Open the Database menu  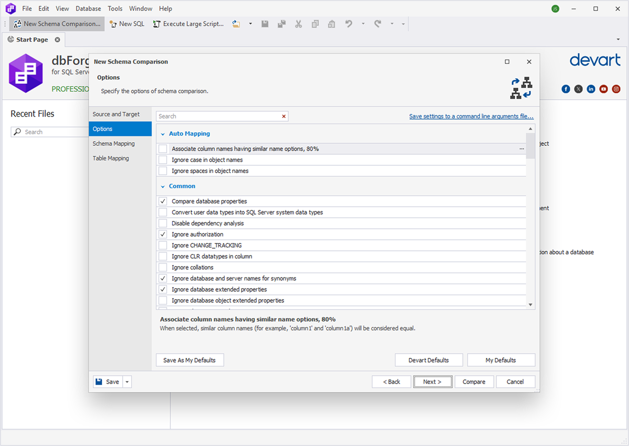(88, 8)
